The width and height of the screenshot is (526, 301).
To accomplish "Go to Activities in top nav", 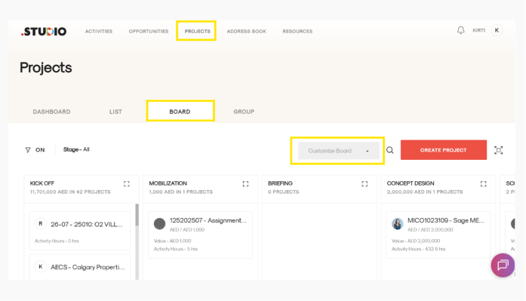I will point(99,31).
